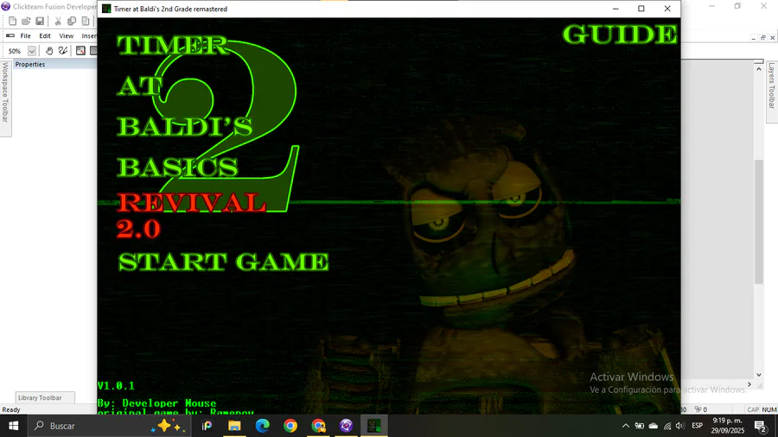The height and width of the screenshot is (437, 778).
Task: Switch to Clickteam Fusion via taskbar icon
Action: (x=347, y=426)
